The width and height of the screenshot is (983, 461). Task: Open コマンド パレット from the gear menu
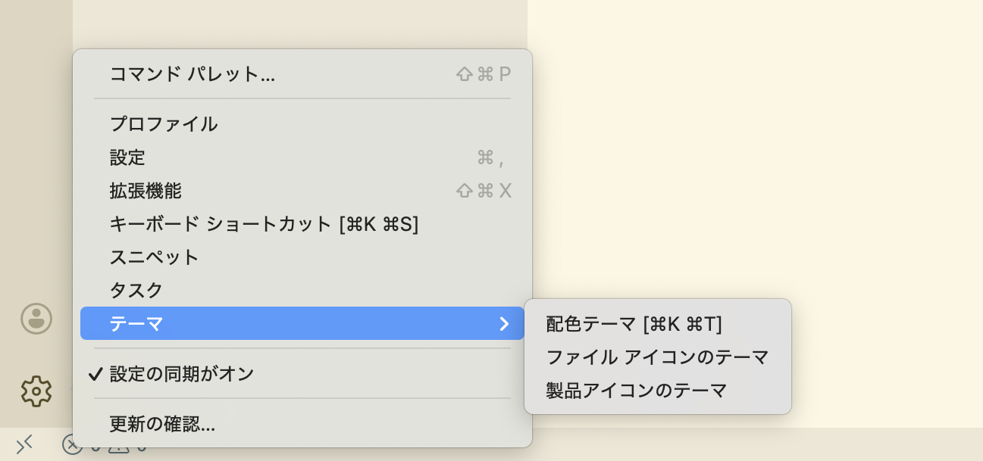192,73
